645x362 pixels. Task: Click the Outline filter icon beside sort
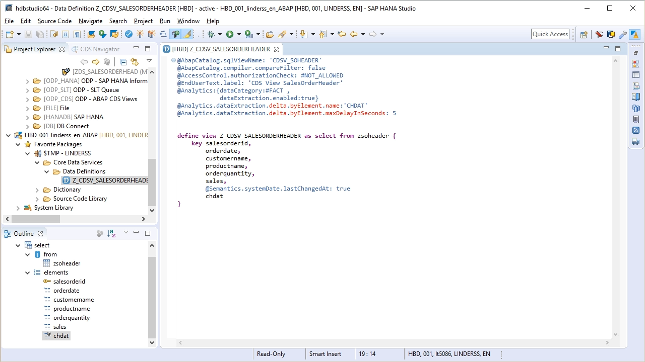100,233
